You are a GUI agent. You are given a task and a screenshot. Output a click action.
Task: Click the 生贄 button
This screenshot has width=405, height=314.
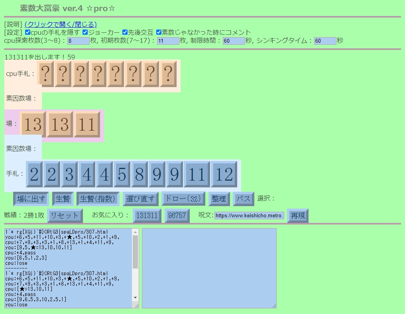click(x=63, y=199)
